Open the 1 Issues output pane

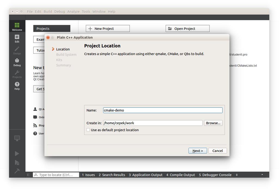89,175
